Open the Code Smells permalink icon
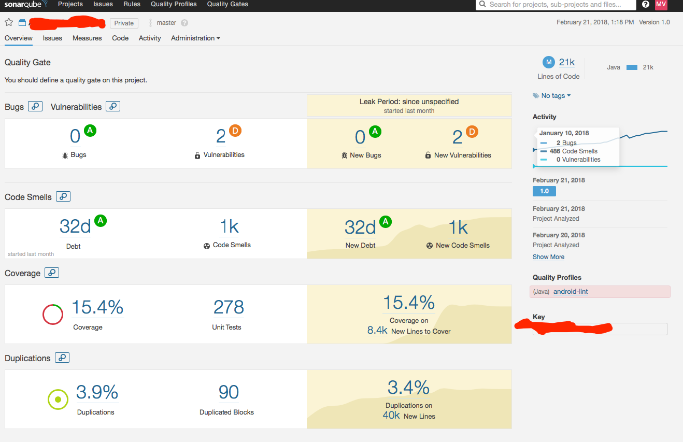Screen dimensions: 683x442 point(63,196)
